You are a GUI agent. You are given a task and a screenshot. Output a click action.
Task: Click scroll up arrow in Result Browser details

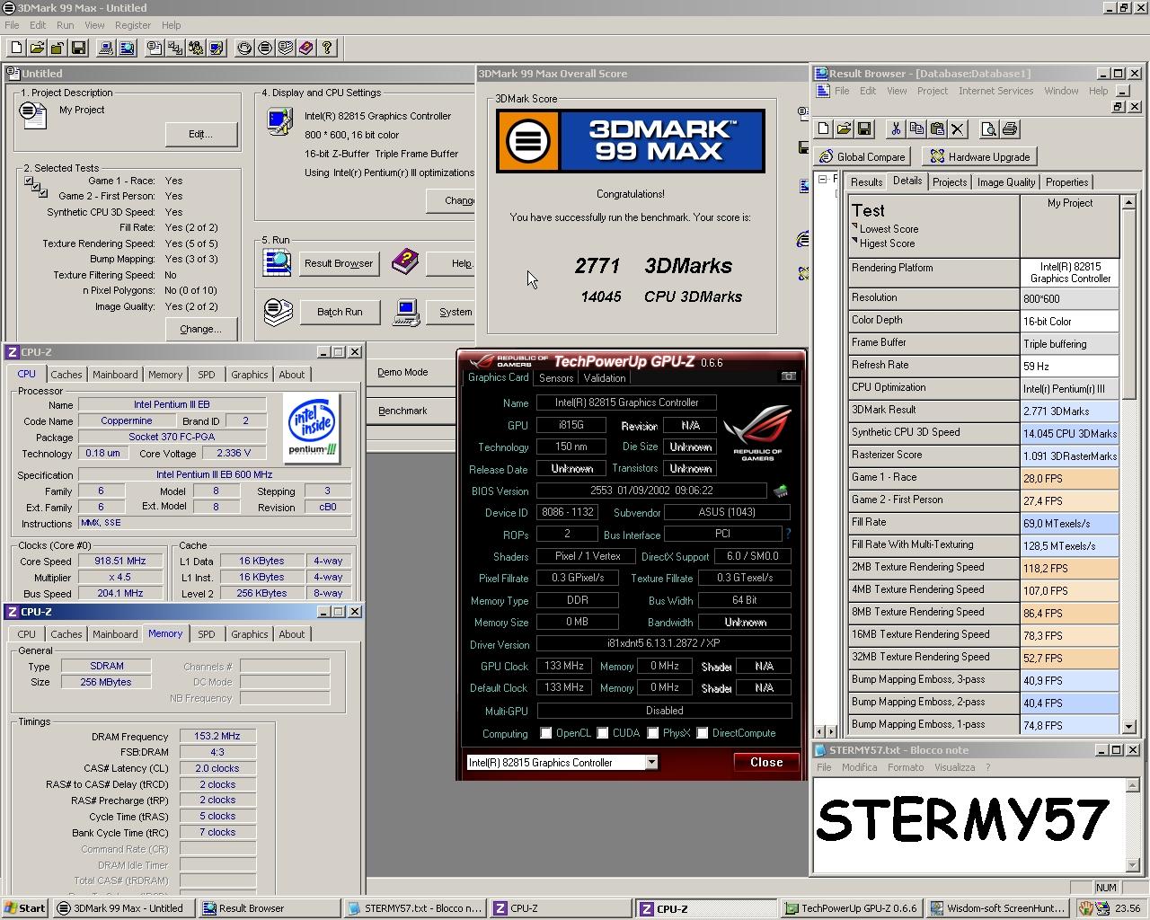[x=1128, y=203]
